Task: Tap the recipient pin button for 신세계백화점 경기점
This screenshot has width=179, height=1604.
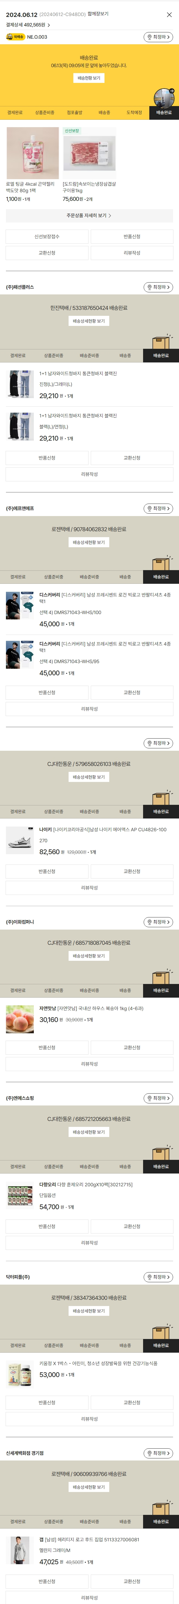Action: (x=158, y=1453)
